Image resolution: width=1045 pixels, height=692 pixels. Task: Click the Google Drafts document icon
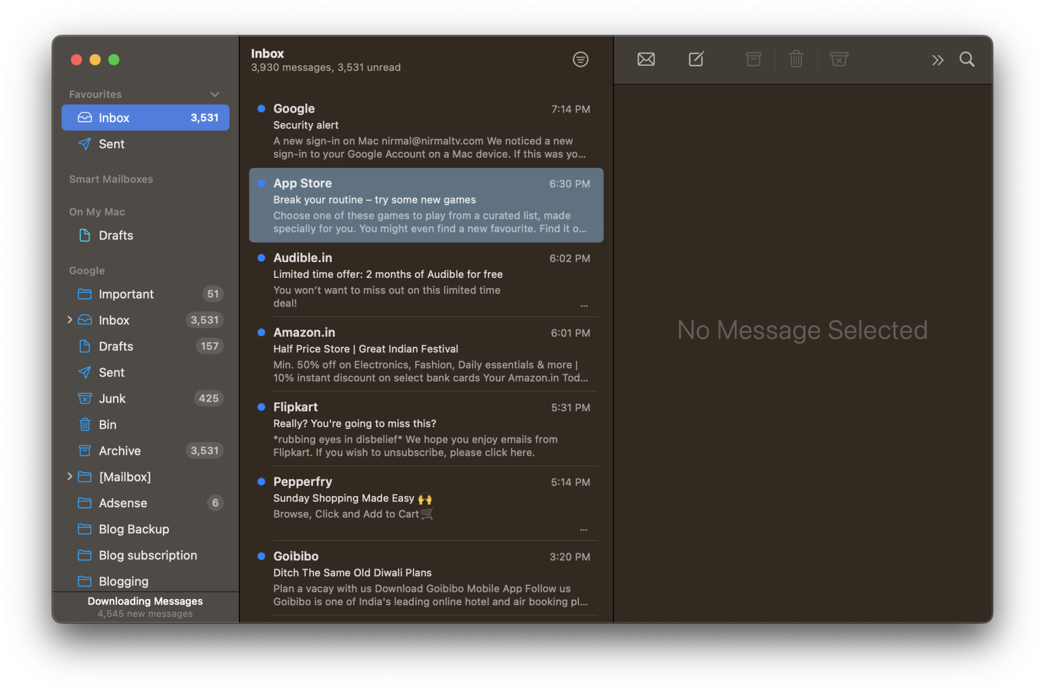(x=85, y=346)
